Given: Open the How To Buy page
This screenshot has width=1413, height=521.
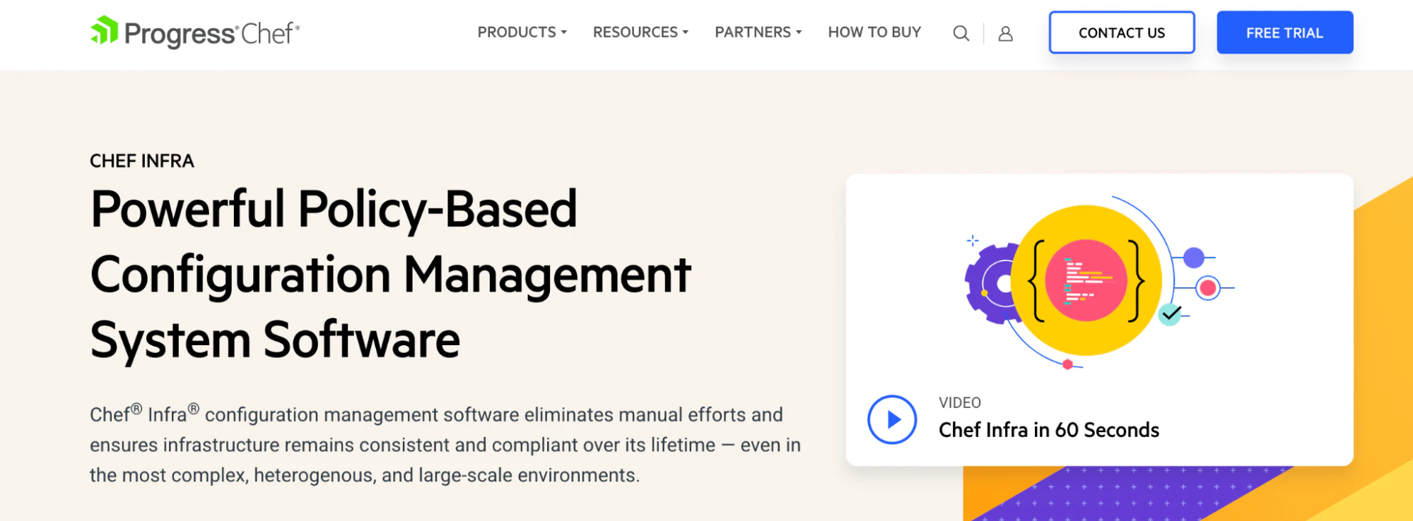Looking at the screenshot, I should (x=874, y=32).
